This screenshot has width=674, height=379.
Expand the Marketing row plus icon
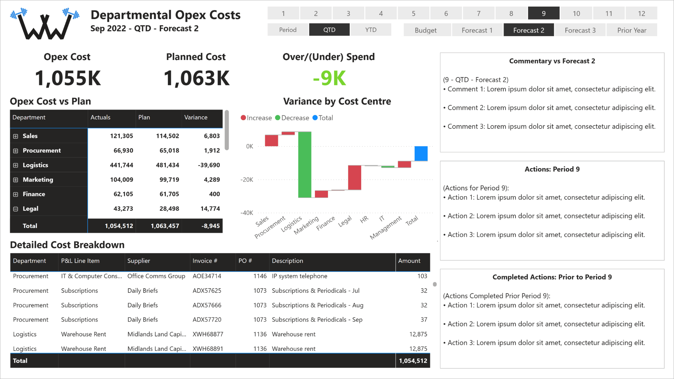point(15,180)
